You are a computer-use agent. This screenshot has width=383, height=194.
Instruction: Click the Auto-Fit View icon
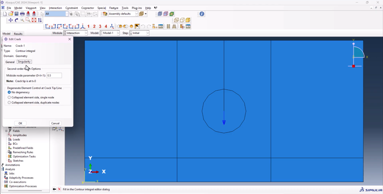point(34,20)
